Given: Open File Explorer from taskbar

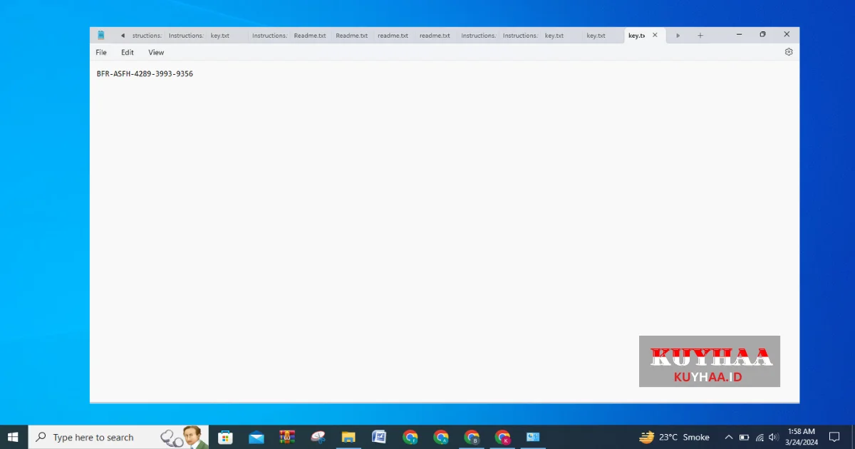Looking at the screenshot, I should [x=348, y=437].
